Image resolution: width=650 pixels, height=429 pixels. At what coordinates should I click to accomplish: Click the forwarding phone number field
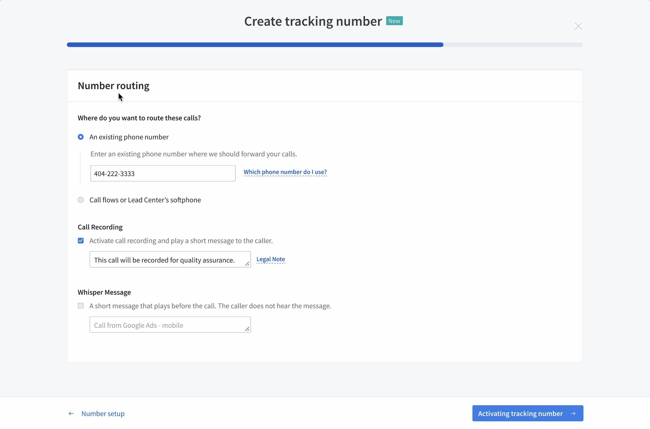coord(163,173)
